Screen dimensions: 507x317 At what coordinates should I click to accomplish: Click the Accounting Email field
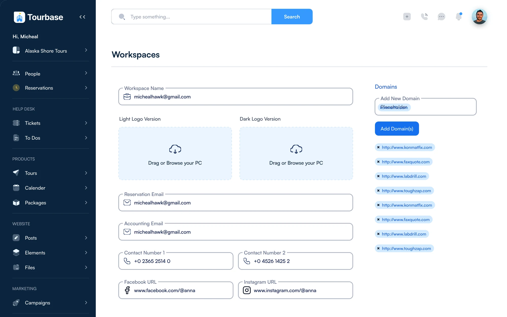click(x=236, y=232)
